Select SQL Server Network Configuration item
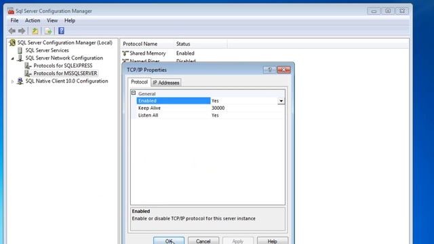The height and width of the screenshot is (244, 434). click(64, 58)
